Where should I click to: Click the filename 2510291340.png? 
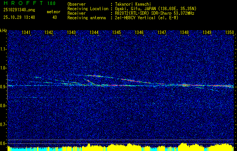click(19, 10)
